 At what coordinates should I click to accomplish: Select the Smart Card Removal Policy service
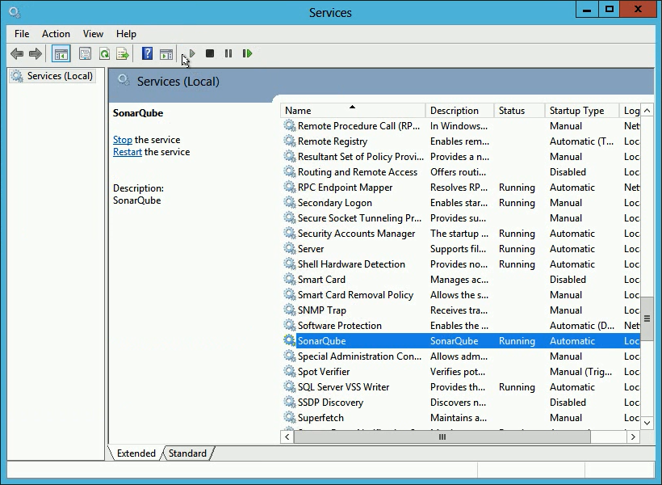[461, 295]
